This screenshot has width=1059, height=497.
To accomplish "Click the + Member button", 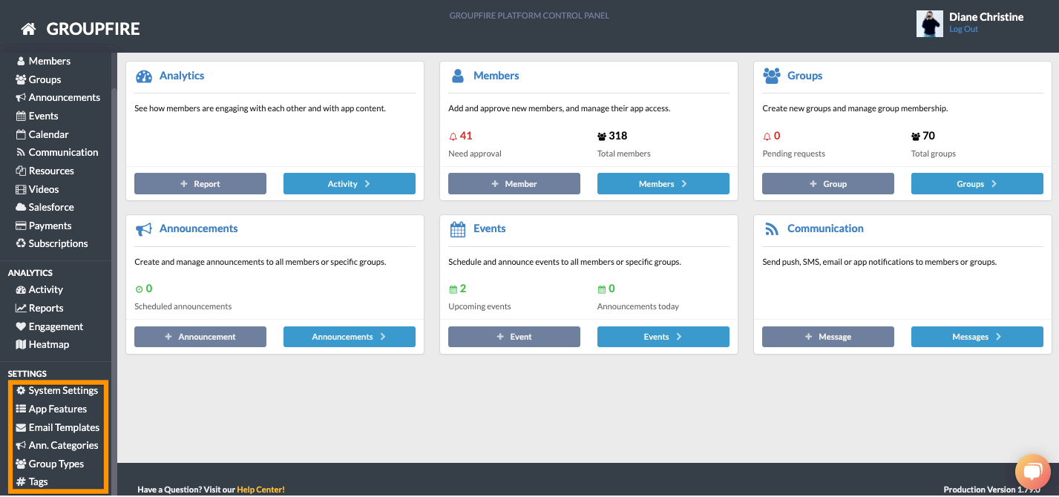I will (x=514, y=184).
